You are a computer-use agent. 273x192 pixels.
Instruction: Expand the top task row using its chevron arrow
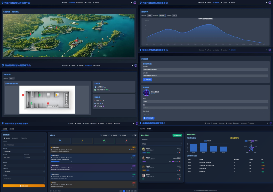pyautogui.click(x=135, y=149)
